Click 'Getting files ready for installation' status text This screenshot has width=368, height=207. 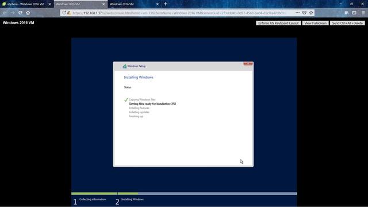(x=152, y=103)
